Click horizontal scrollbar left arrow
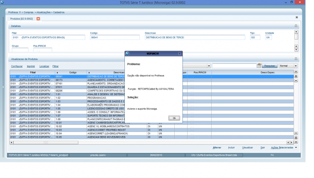 tap(12, 142)
